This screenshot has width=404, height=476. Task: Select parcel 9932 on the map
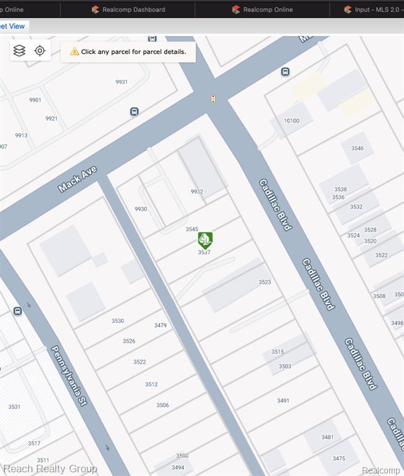(x=196, y=192)
